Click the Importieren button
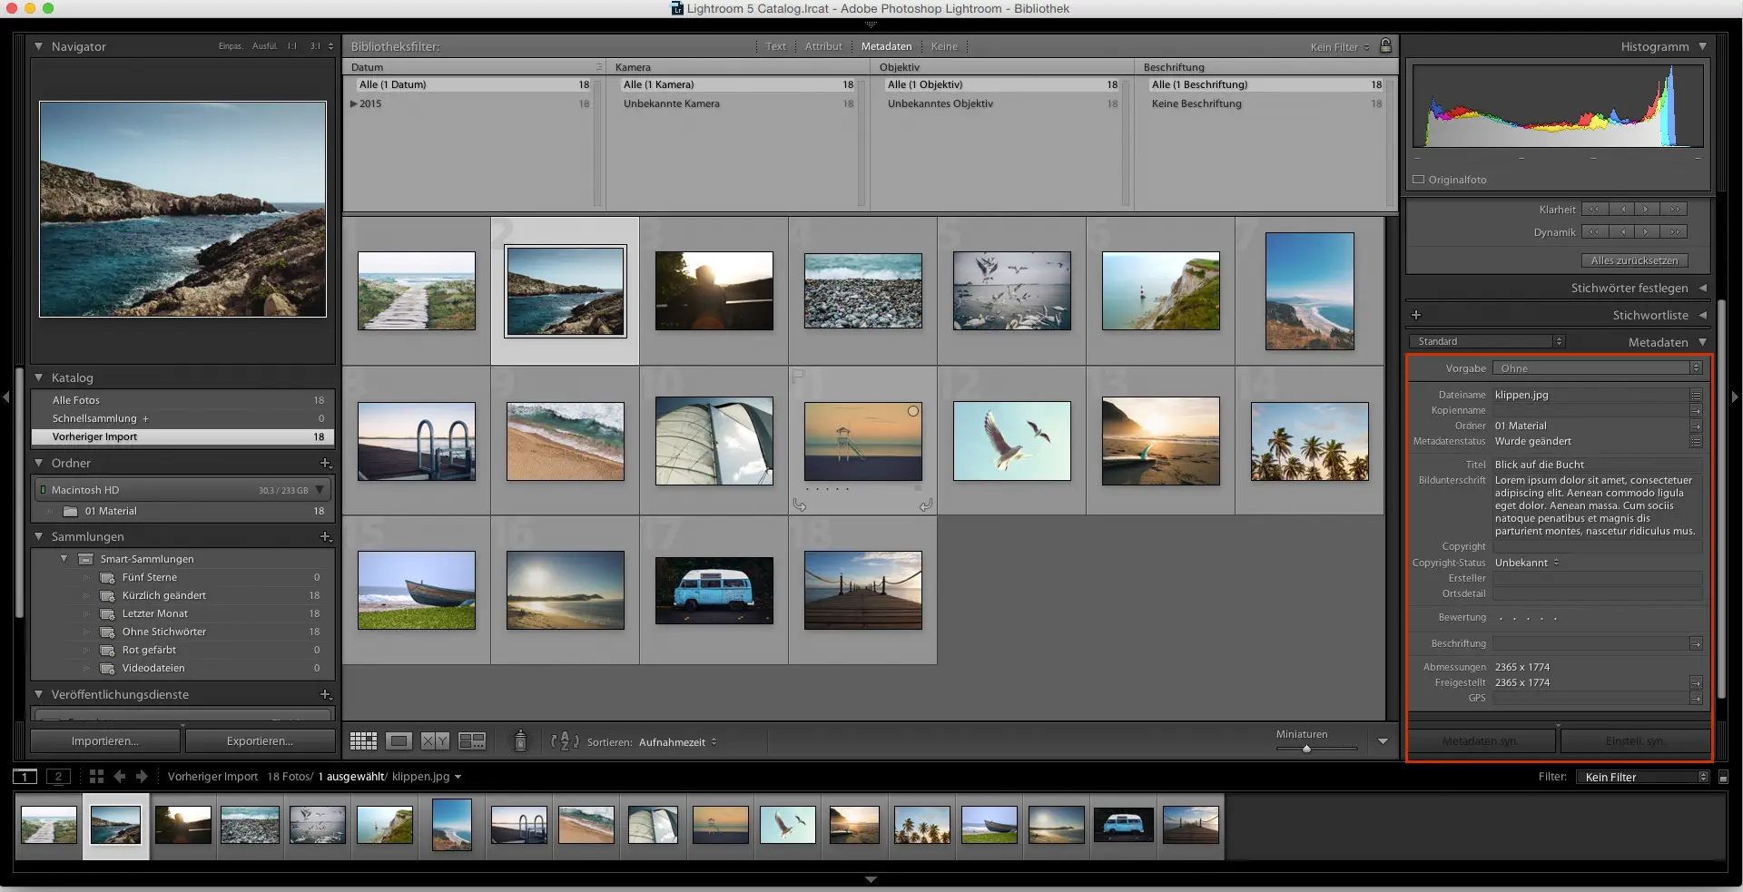This screenshot has width=1743, height=892. click(103, 740)
